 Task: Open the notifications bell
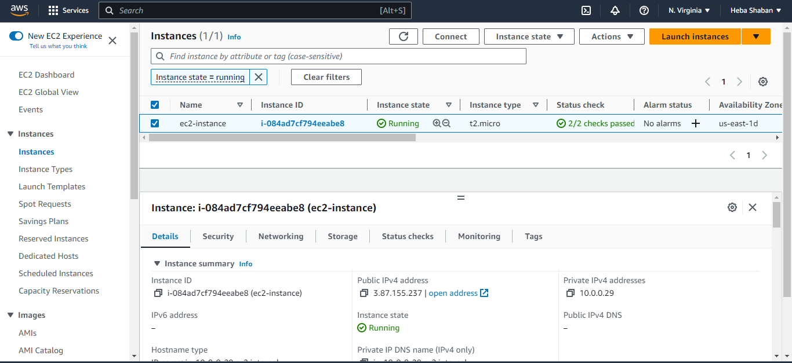pyautogui.click(x=615, y=10)
